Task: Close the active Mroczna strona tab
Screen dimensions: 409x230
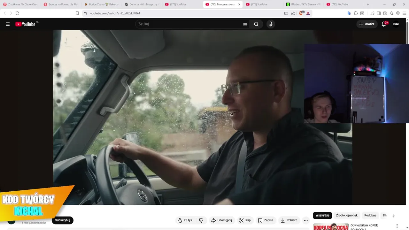Action: pos(239,4)
